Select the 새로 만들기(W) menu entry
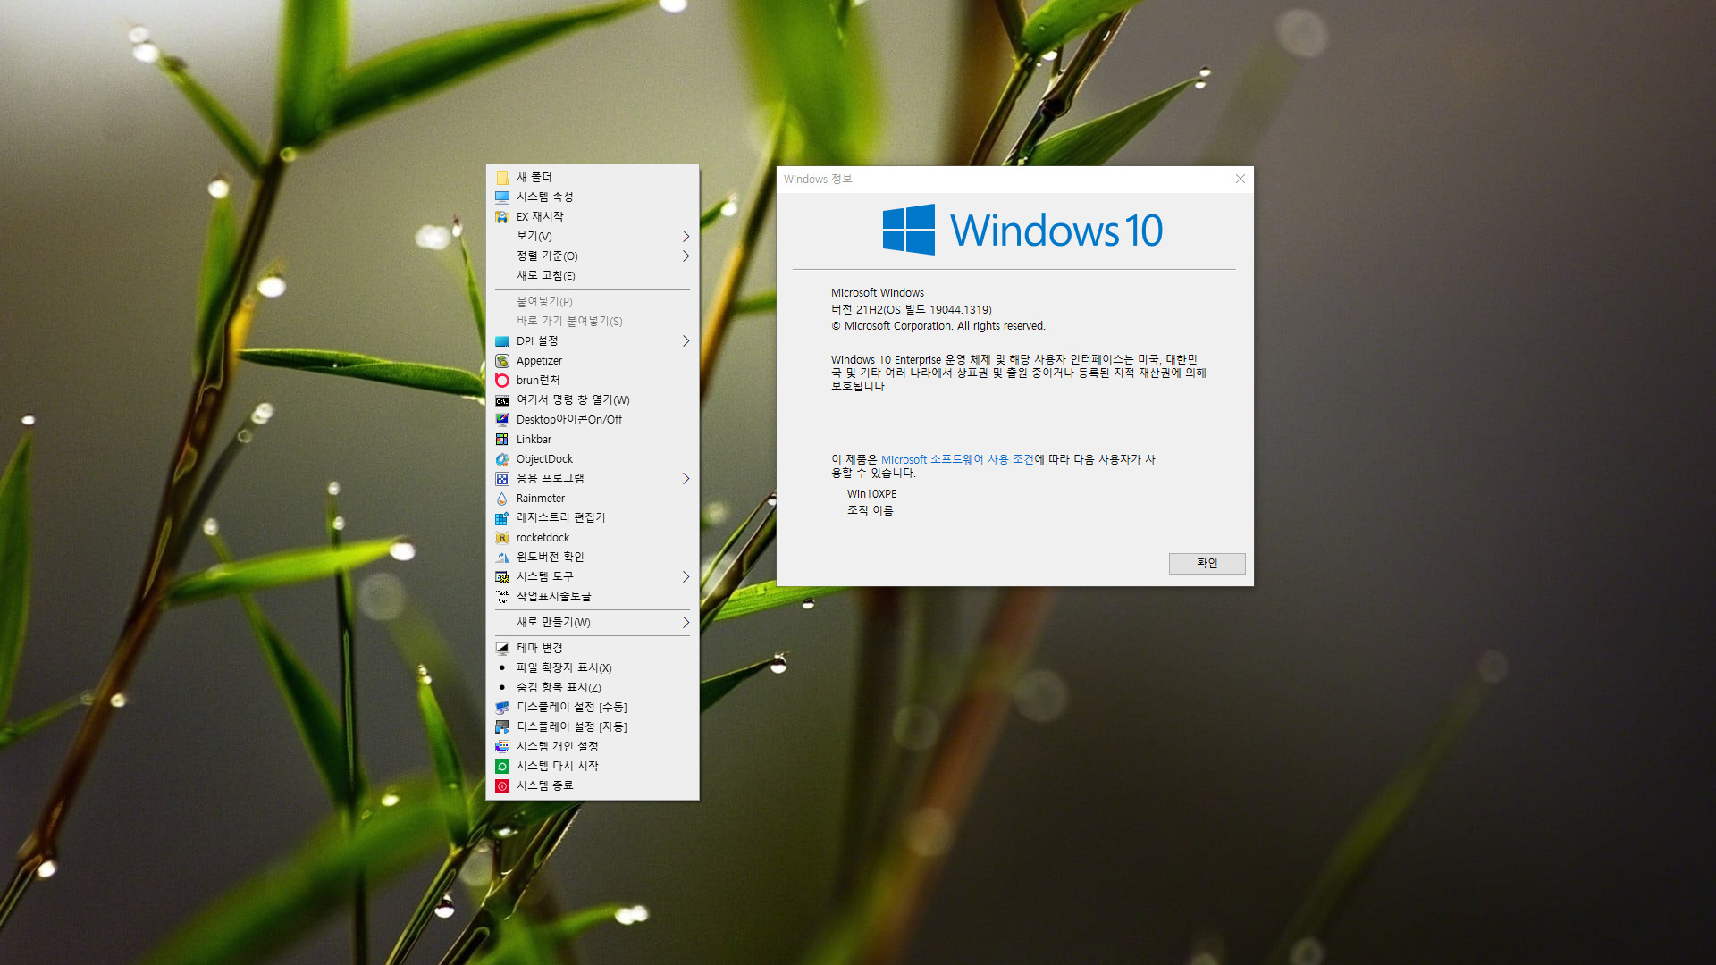Viewport: 1716px width, 965px height. pyautogui.click(x=593, y=622)
